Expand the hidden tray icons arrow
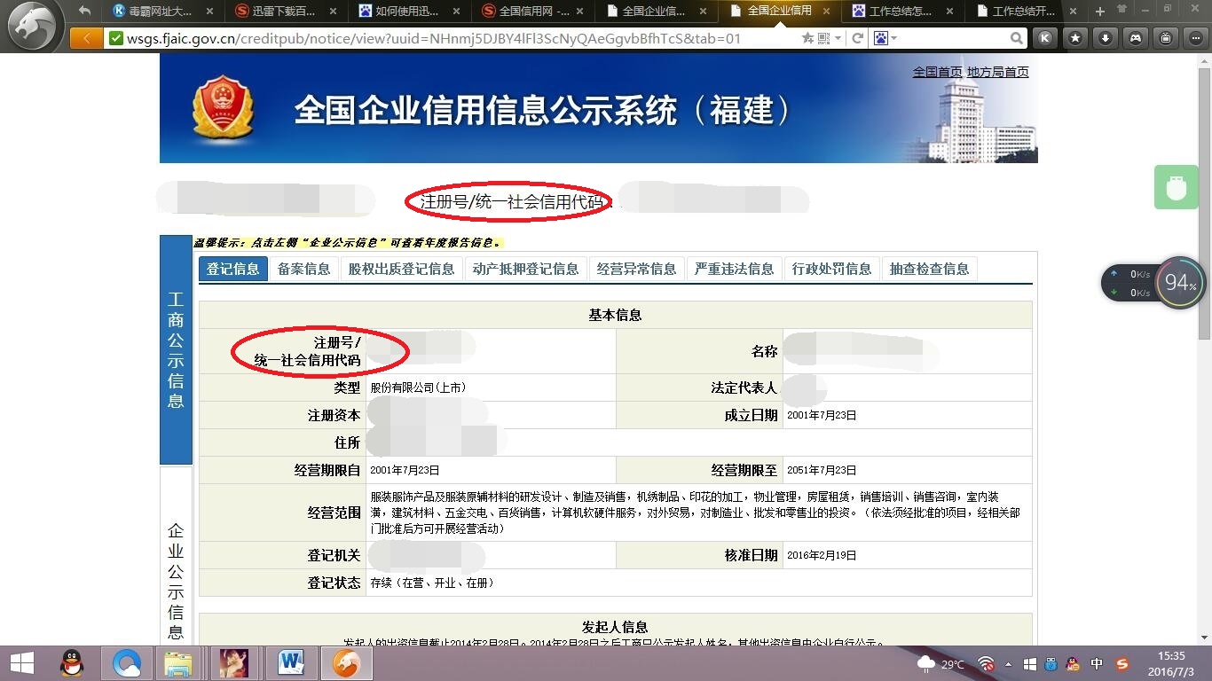The width and height of the screenshot is (1212, 681). (x=1010, y=663)
